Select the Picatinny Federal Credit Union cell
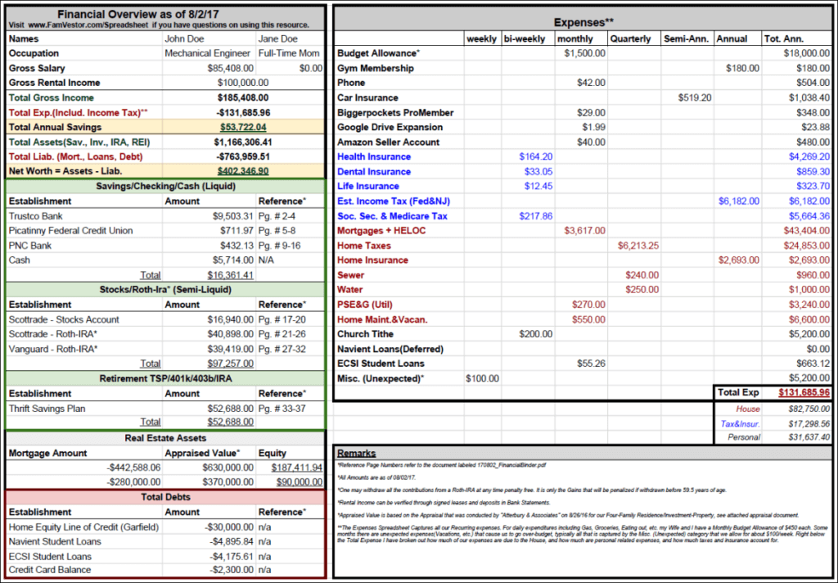 click(71, 231)
